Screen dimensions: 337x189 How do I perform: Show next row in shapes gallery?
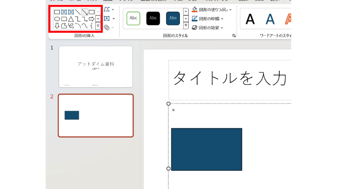[x=98, y=19]
